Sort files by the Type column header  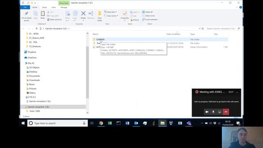[x=193, y=34]
